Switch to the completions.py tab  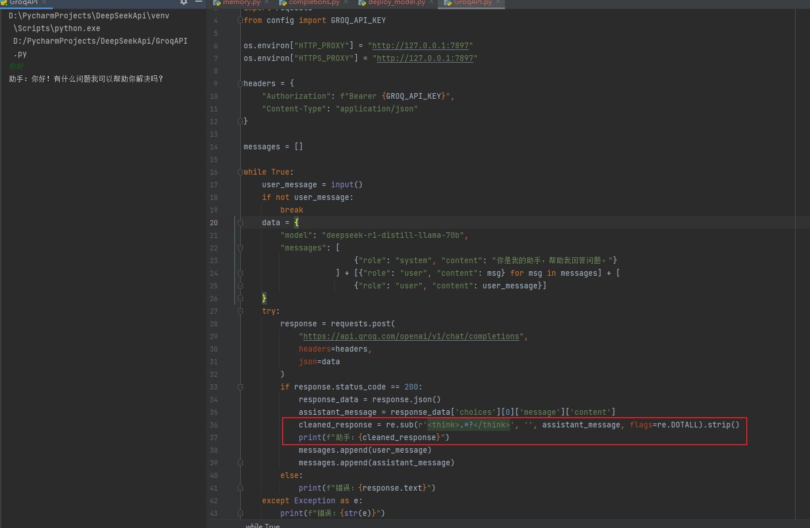(314, 2)
